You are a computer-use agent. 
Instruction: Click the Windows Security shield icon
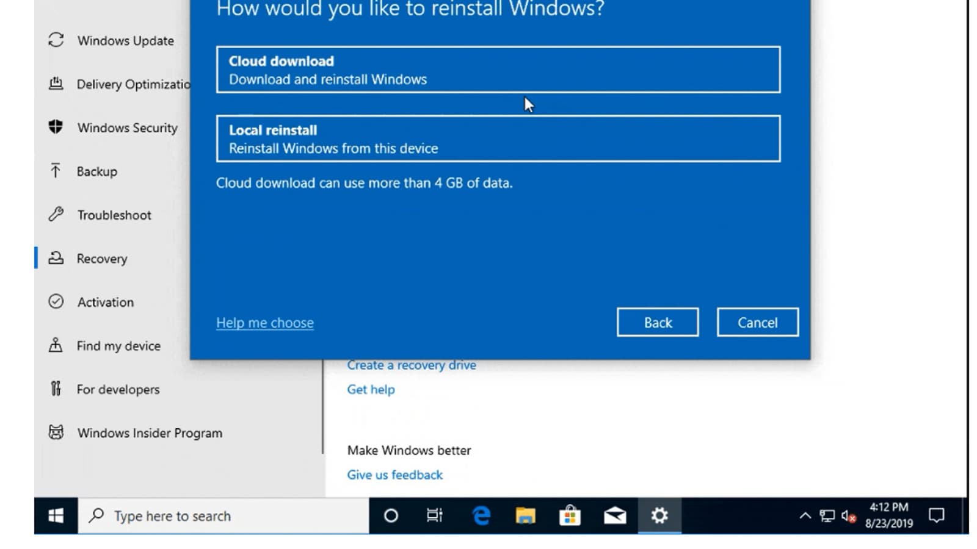point(56,127)
